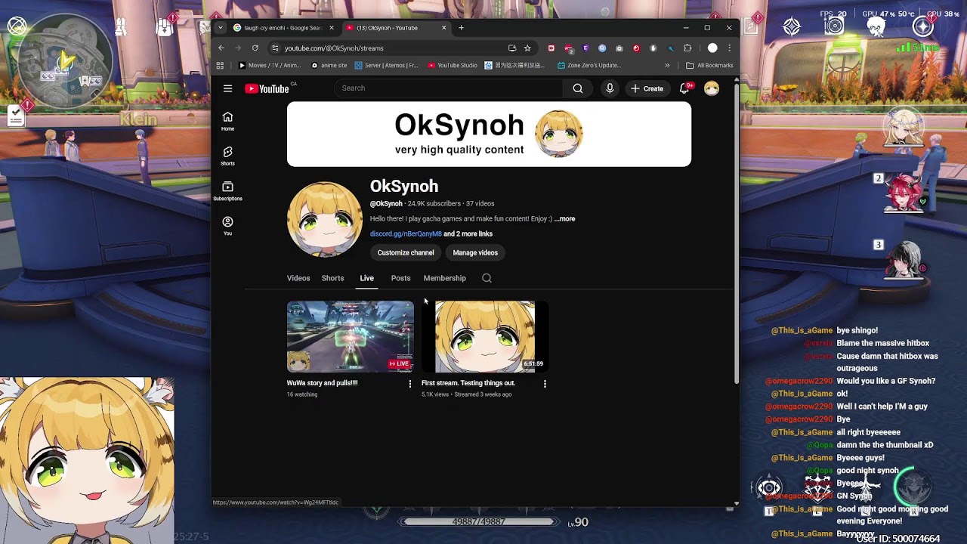The width and height of the screenshot is (967, 544).
Task: Close the Google Search browser tab
Action: click(x=331, y=28)
